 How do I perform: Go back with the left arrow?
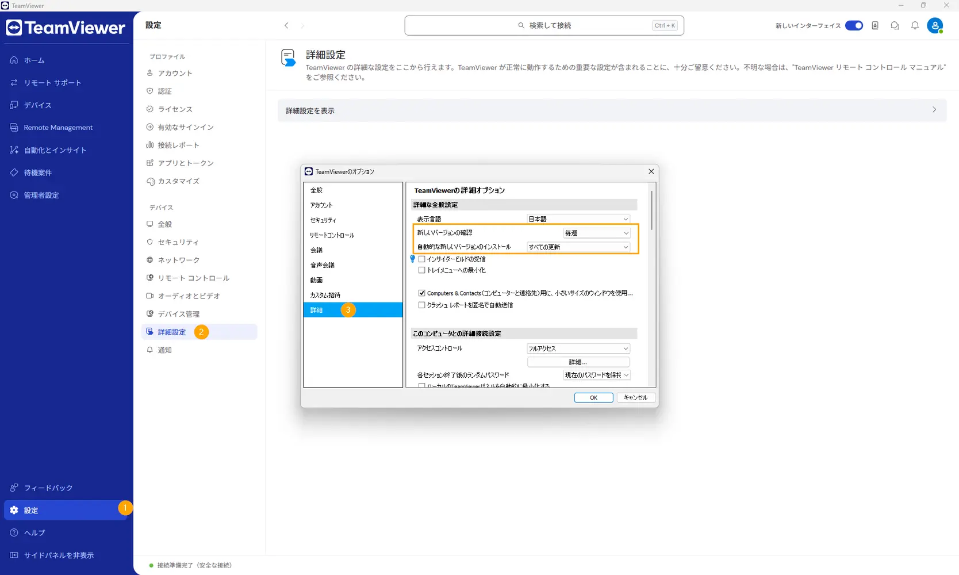coord(286,25)
